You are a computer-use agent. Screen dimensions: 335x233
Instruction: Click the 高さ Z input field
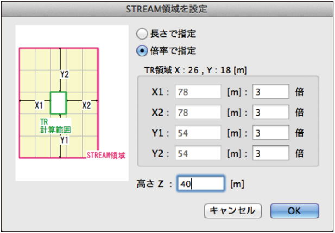(x=200, y=184)
